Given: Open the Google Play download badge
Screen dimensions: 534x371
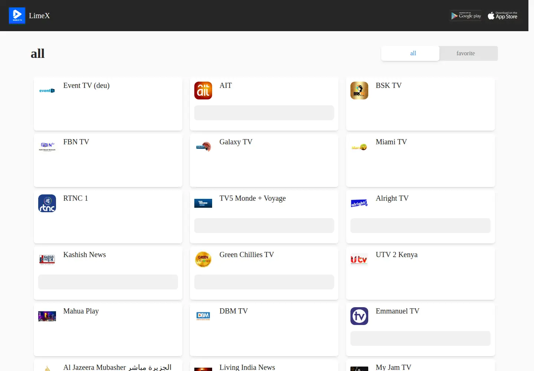Looking at the screenshot, I should [x=466, y=16].
